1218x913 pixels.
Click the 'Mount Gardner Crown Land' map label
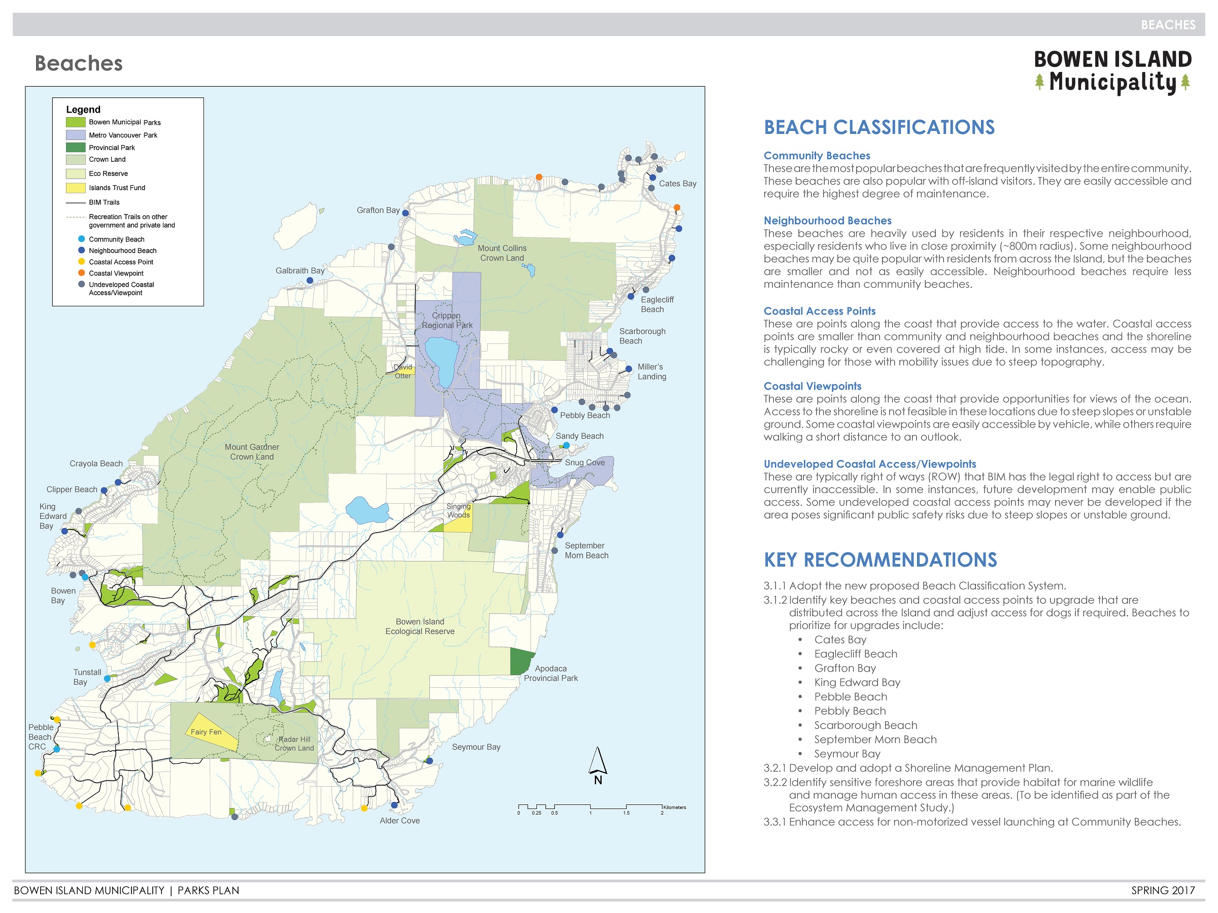click(252, 452)
